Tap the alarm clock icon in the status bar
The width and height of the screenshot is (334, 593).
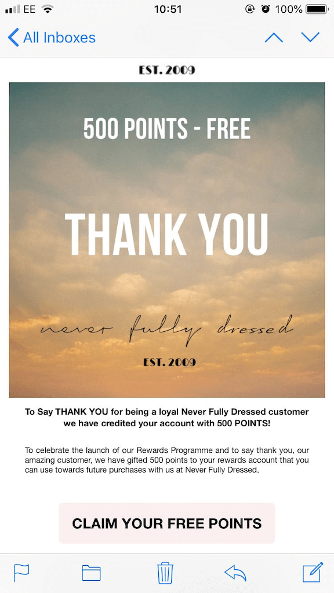(266, 9)
